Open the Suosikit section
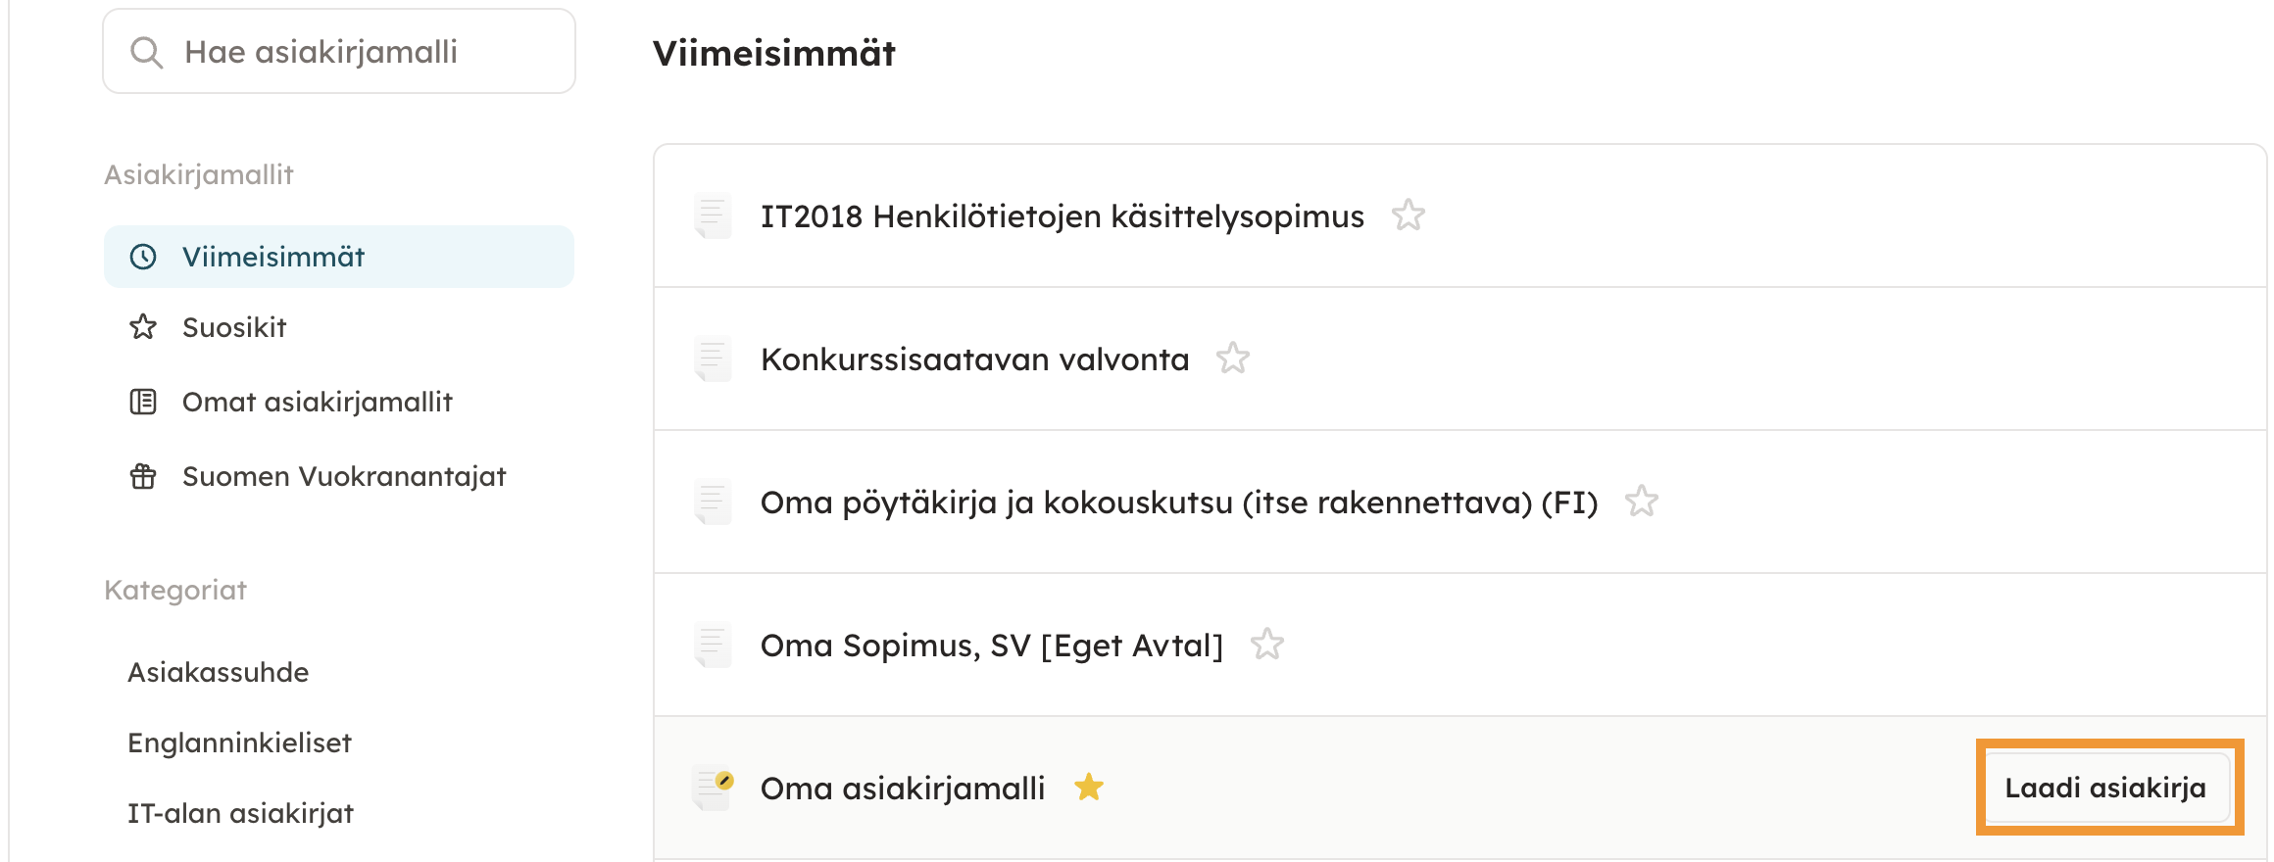Viewport: 2274px width, 862px height. 234,327
